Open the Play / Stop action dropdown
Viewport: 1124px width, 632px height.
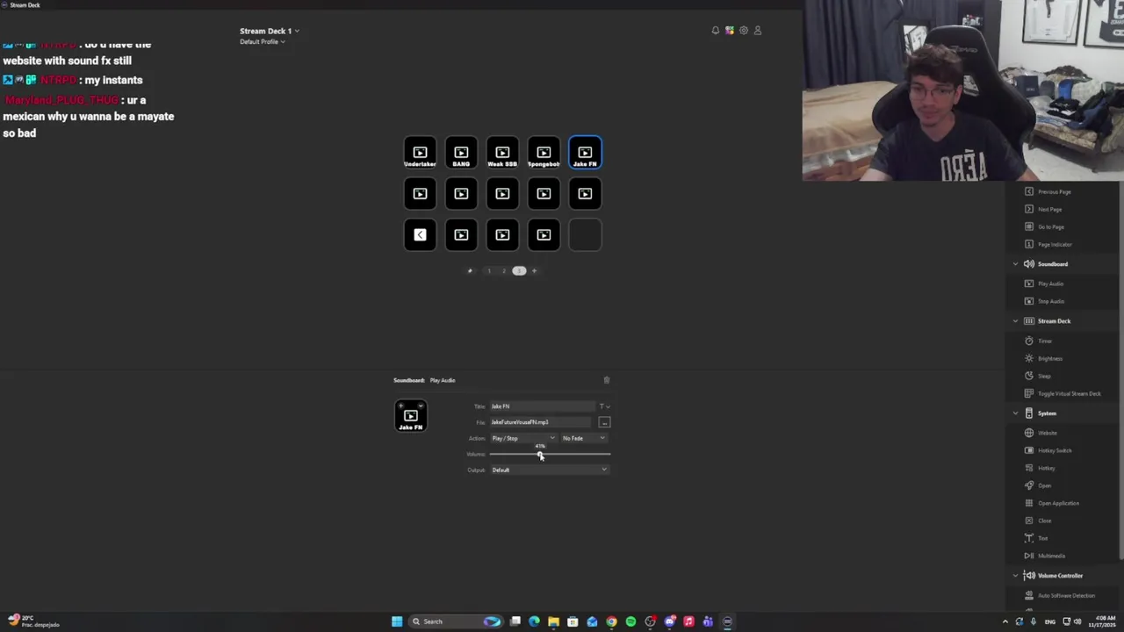click(522, 438)
